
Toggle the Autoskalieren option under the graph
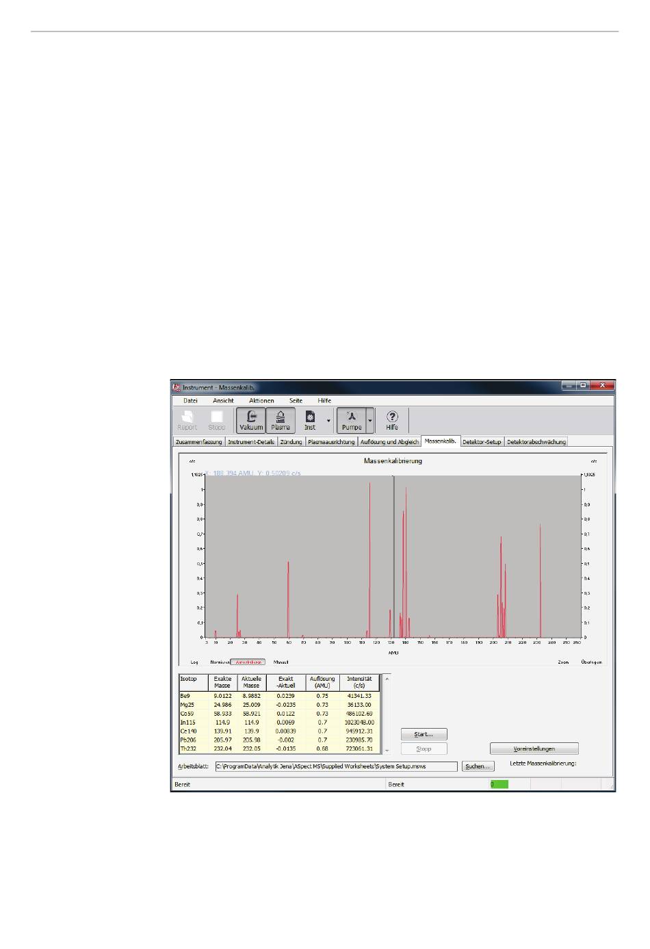[x=248, y=662]
